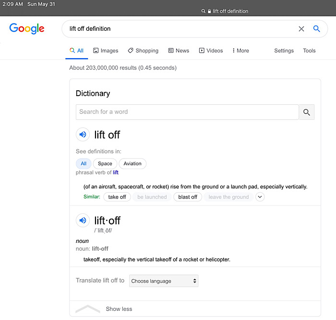Click the Google logo

coord(27,29)
